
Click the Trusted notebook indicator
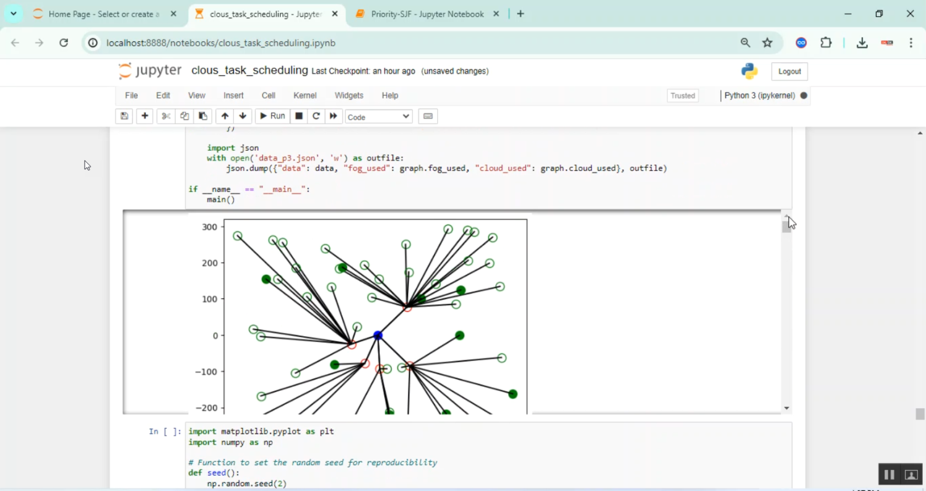682,96
